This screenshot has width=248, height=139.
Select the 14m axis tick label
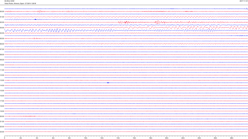(118, 138)
